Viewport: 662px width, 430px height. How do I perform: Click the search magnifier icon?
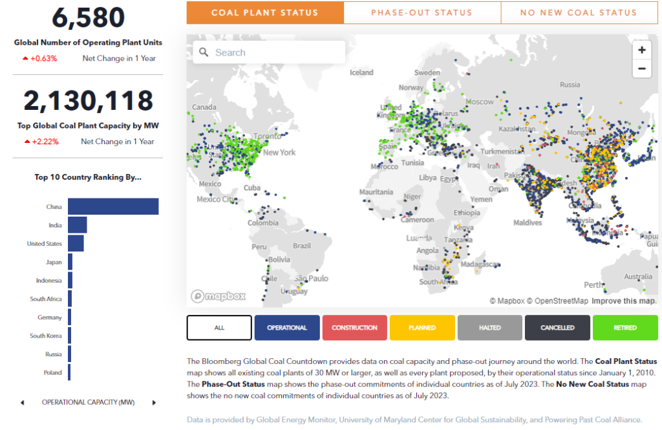tap(204, 52)
